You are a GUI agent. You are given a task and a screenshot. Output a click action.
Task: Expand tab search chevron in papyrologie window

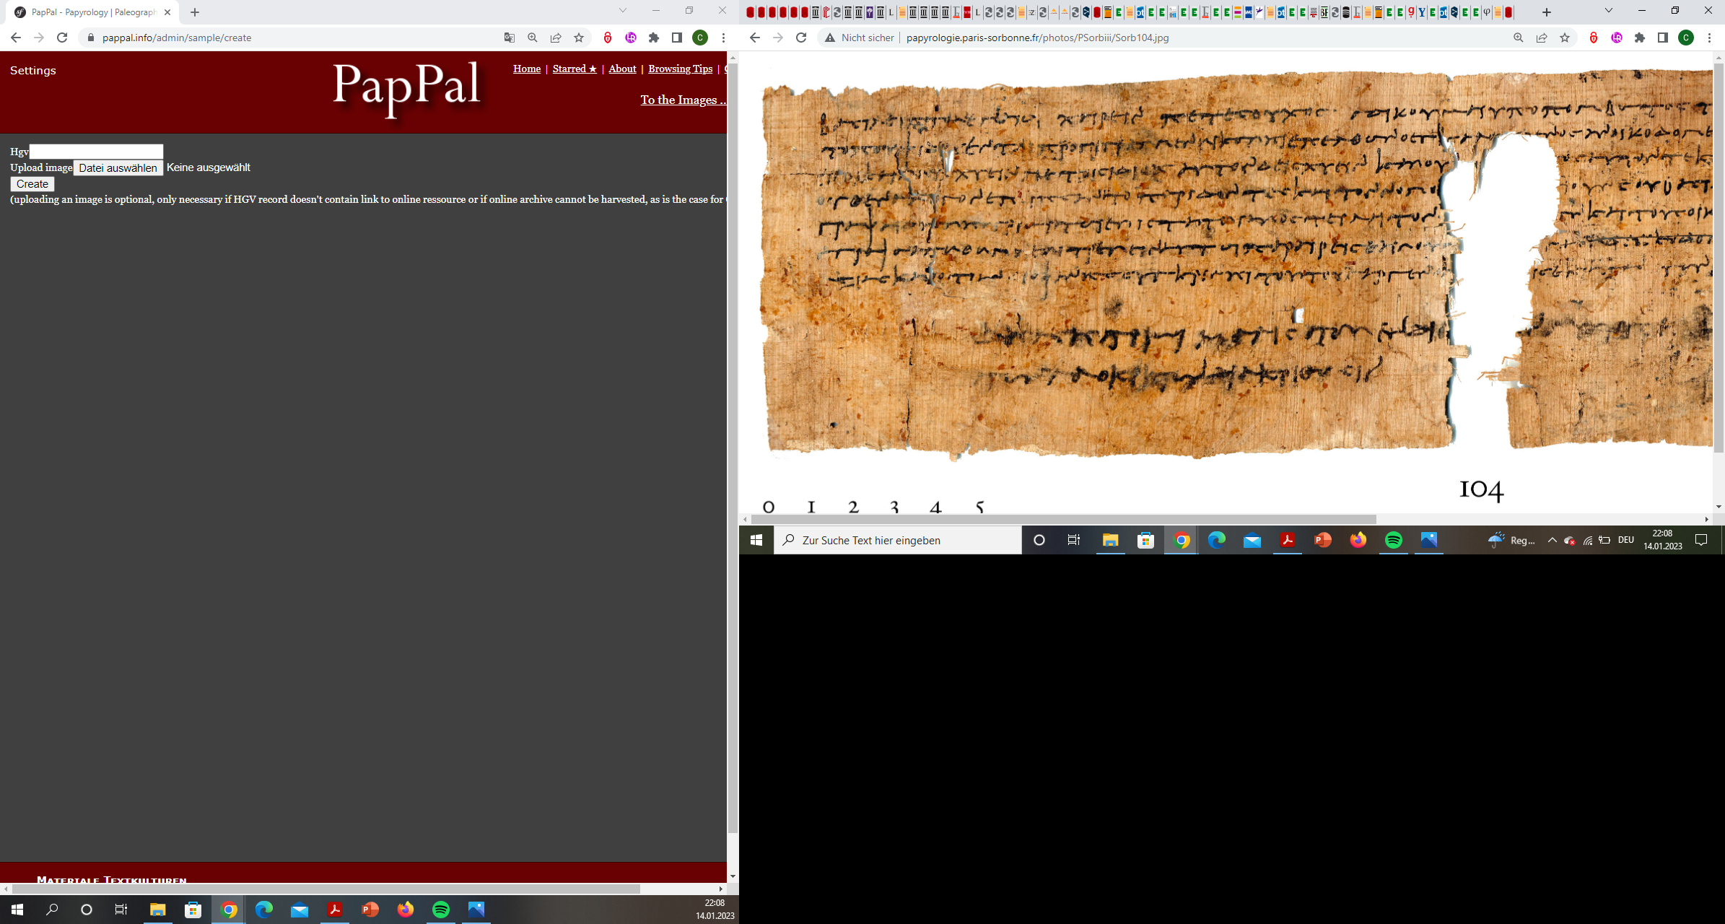pos(1609,11)
